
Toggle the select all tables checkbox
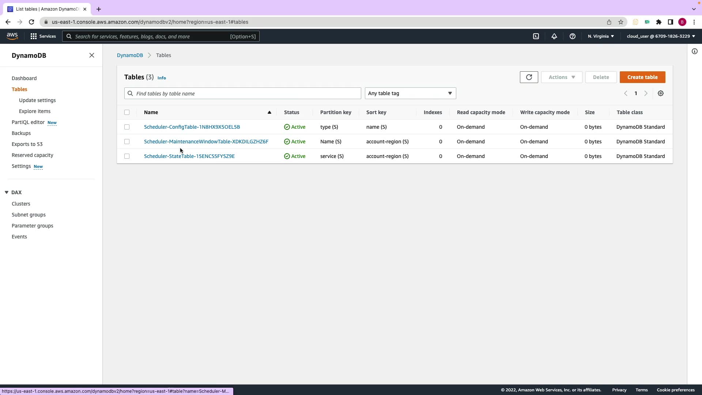(127, 112)
